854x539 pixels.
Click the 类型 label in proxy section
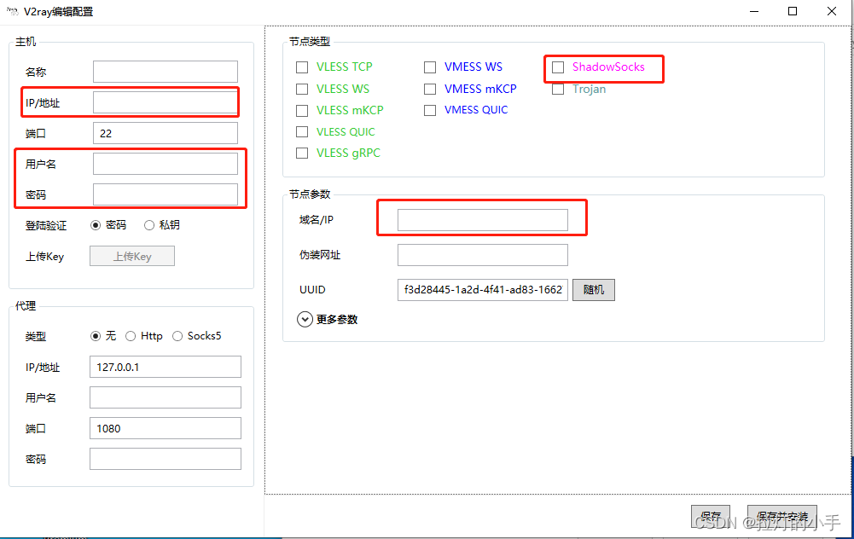(x=35, y=337)
